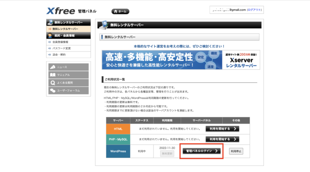Screen dimensions: 310x172
Task: Click the その他 column header
Action: (x=236, y=120)
